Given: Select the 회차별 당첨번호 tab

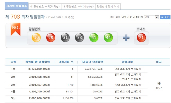Looking at the screenshot, I should [x=17, y=6].
